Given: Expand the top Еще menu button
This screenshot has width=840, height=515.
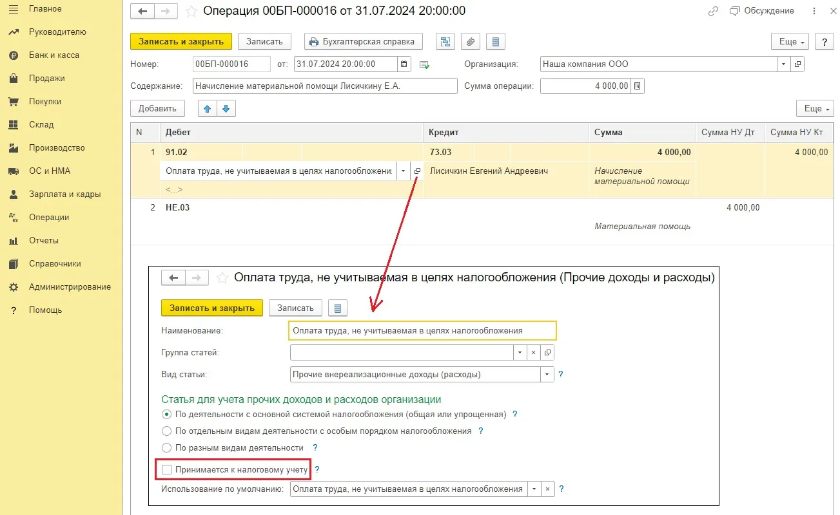Looking at the screenshot, I should (790, 42).
